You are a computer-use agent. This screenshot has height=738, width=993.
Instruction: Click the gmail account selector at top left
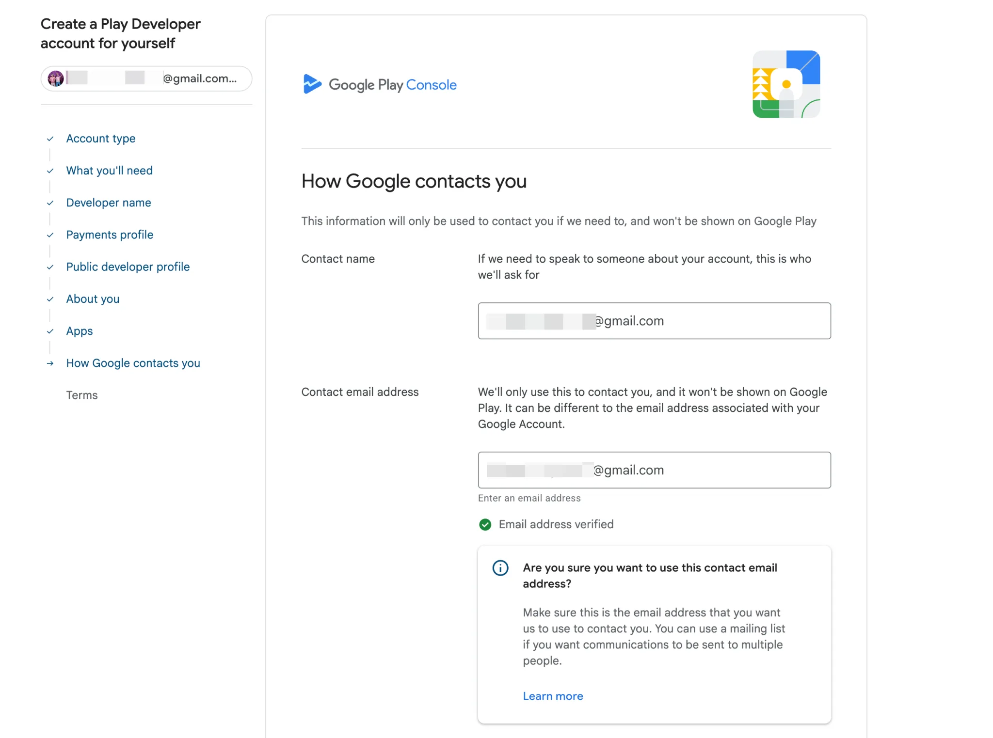[x=145, y=78]
